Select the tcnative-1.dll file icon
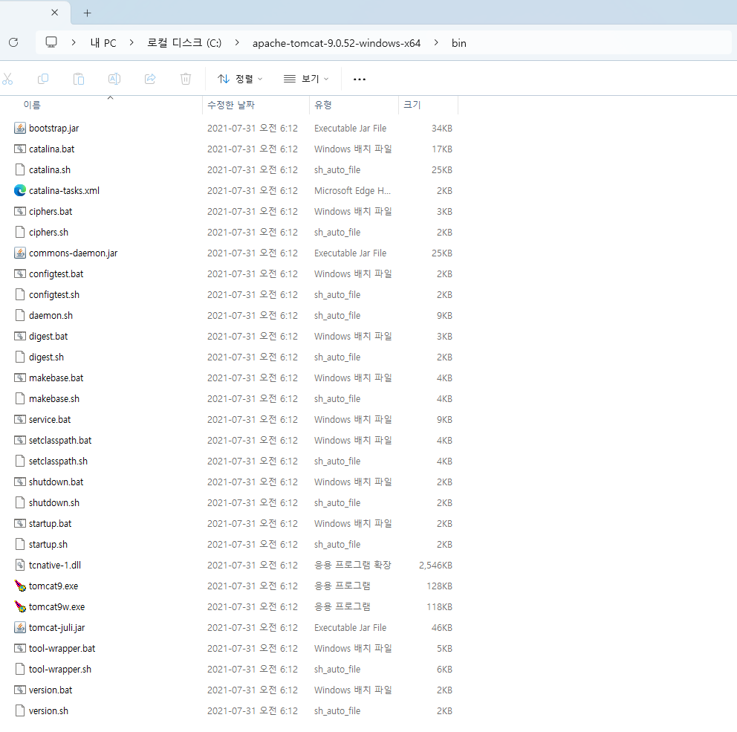The width and height of the screenshot is (737, 732). click(x=20, y=565)
